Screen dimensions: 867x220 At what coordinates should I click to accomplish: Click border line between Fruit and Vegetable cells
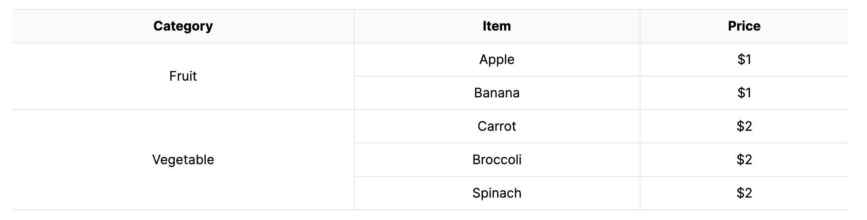[183, 110]
